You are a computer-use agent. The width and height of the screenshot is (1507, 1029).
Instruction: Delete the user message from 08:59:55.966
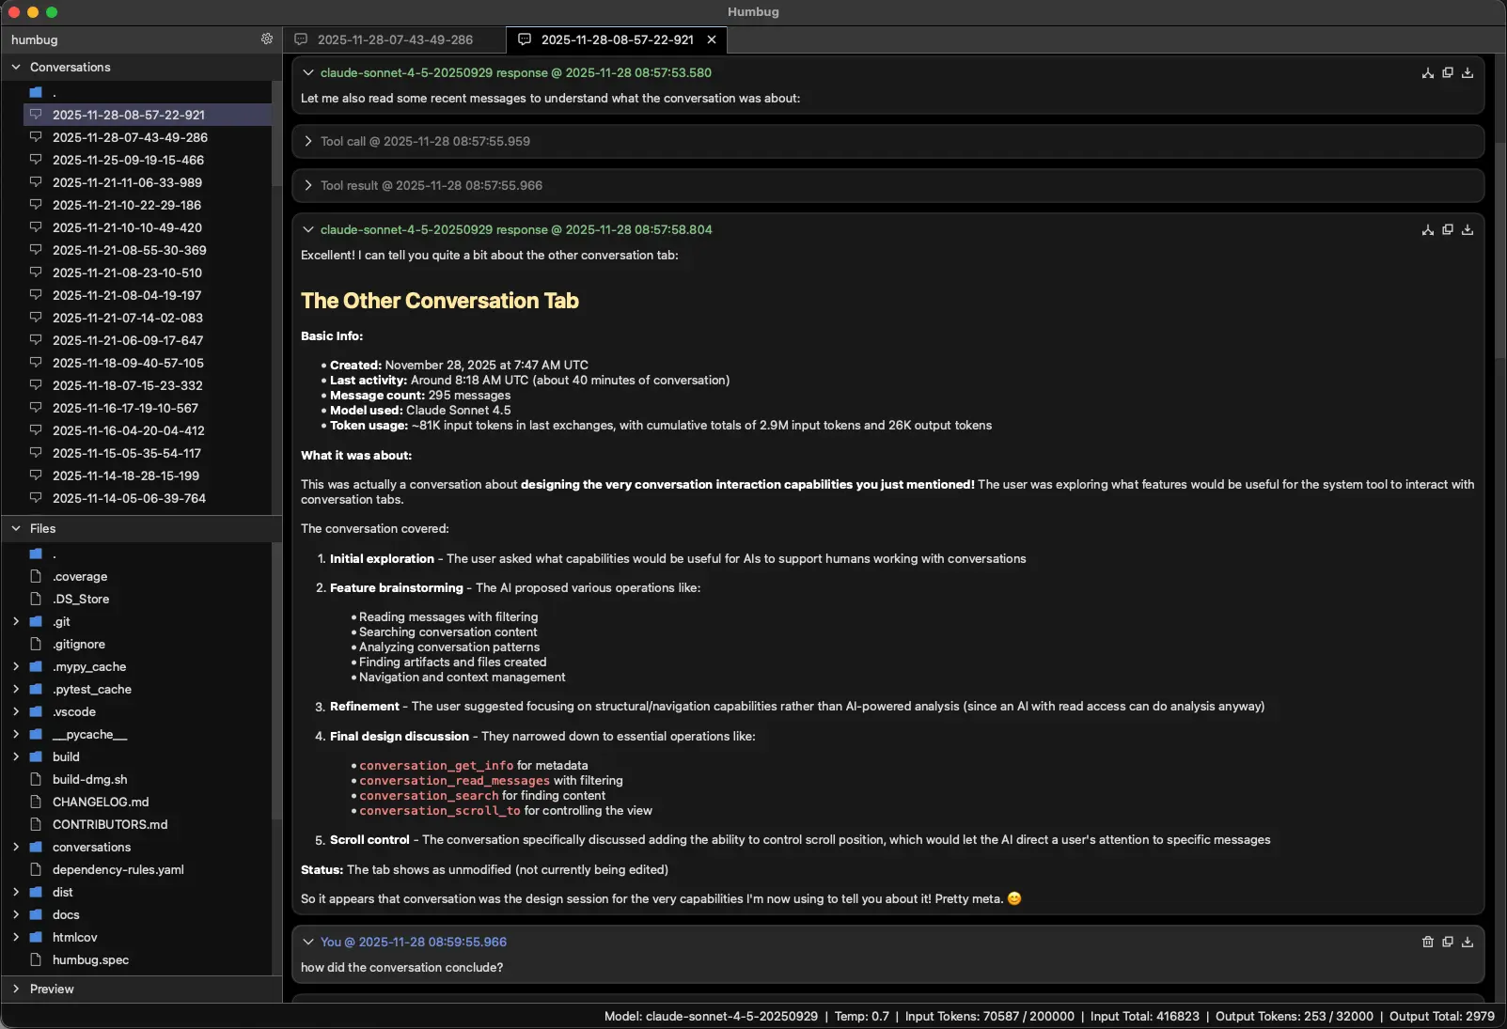[1427, 943]
